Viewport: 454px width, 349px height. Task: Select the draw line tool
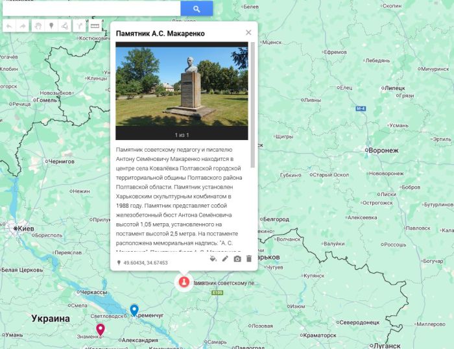[x=64, y=26]
